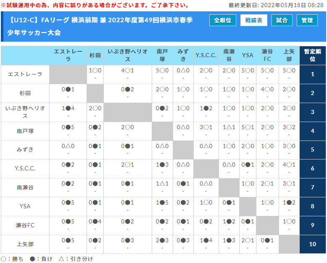This screenshot has width=327, height=263.
Task: Click row label みずき
Action: [x=25, y=150]
